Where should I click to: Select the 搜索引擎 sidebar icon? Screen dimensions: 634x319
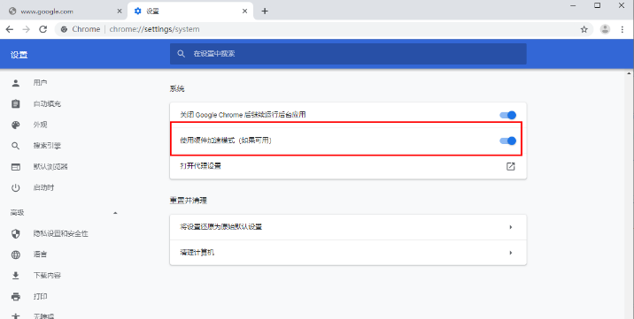[x=15, y=146]
